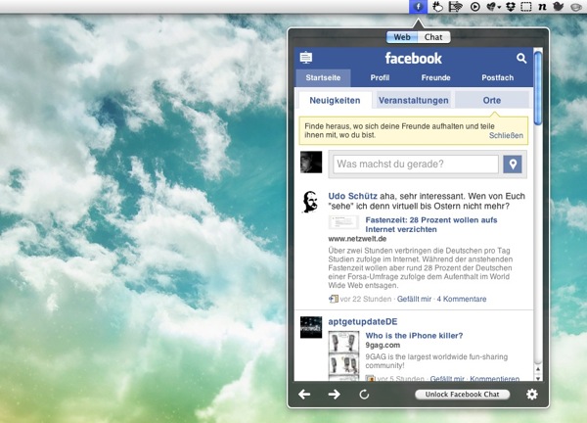Click the facebook logo header
This screenshot has height=423, width=587.
[413, 59]
